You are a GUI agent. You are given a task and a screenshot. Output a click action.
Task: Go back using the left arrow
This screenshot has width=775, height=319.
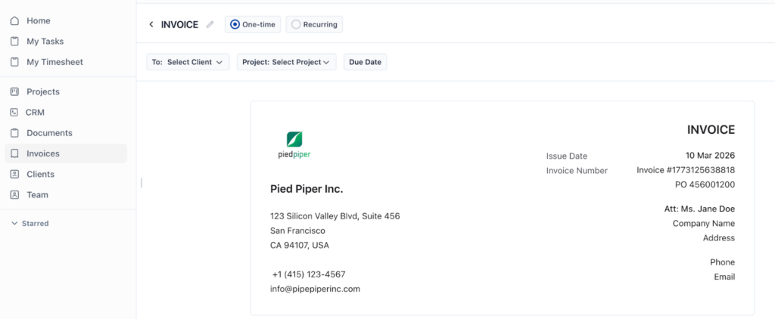[x=151, y=25]
